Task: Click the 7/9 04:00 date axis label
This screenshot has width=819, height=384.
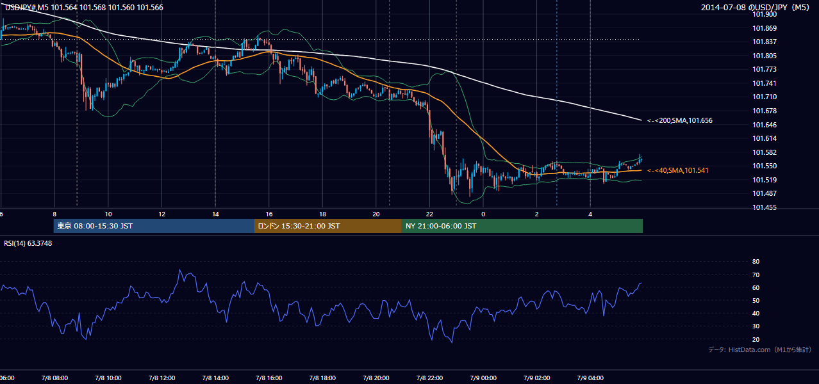Action: (591, 378)
